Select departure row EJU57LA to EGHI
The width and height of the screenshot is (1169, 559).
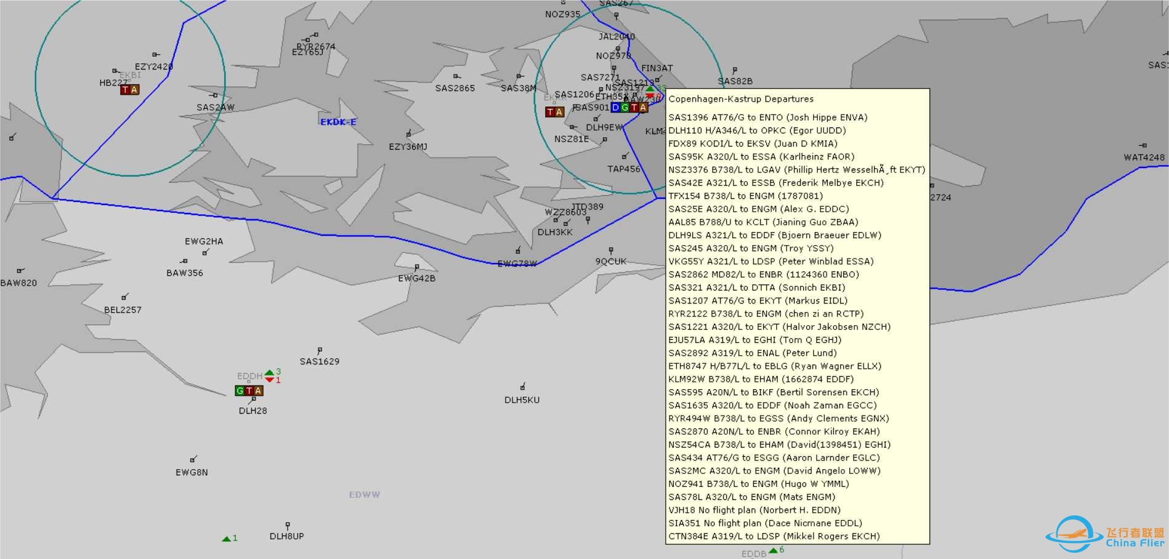click(x=754, y=340)
